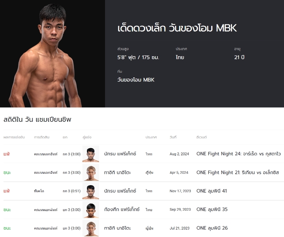This screenshot has width=284, height=237.
Task: Click the สถิติใน วัน แชมเปียนชิพ section heading
Action: [37, 119]
